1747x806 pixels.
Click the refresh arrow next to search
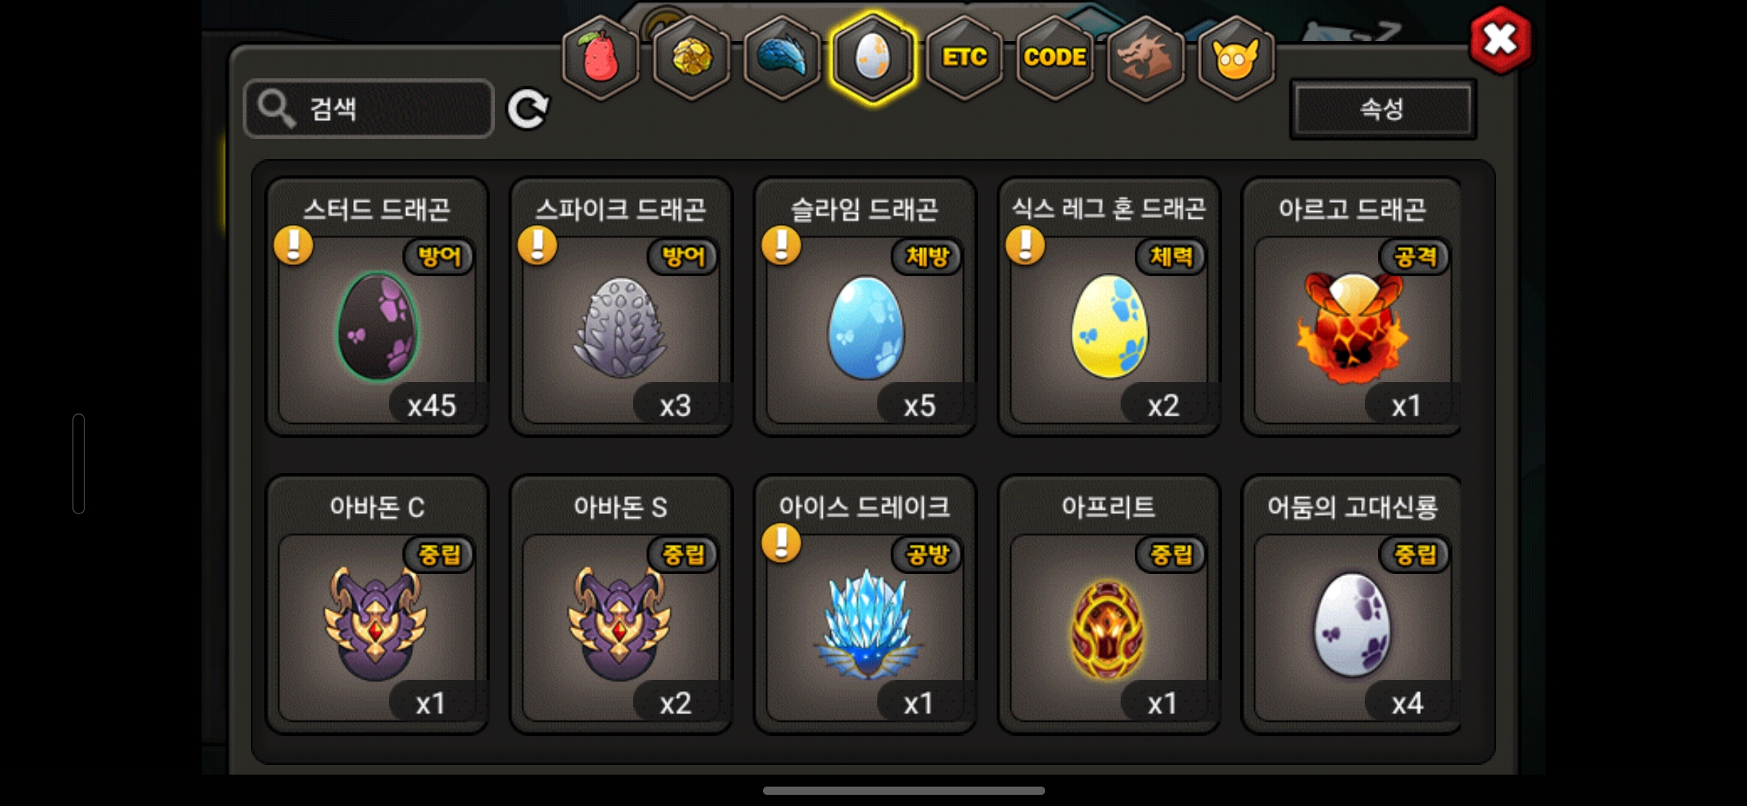[x=528, y=110]
